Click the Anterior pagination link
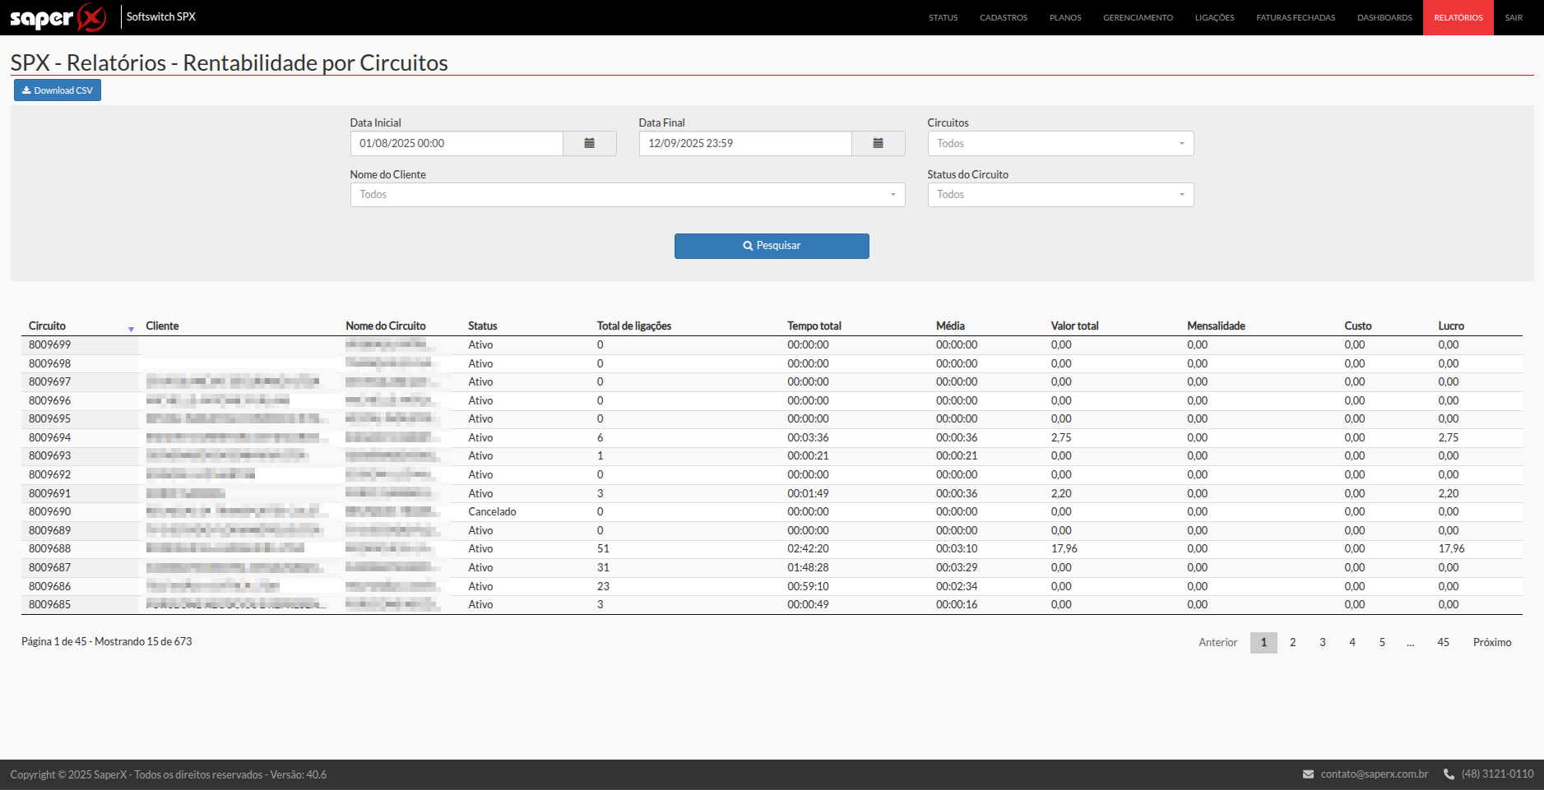The height and width of the screenshot is (790, 1544). (x=1218, y=642)
